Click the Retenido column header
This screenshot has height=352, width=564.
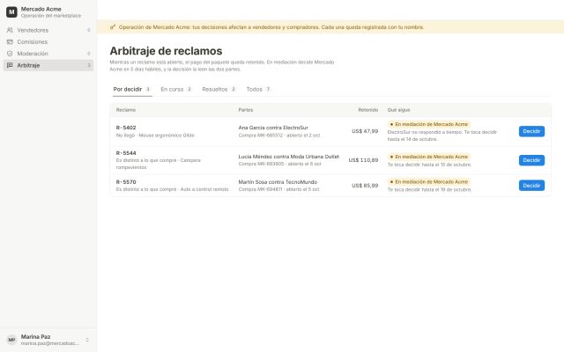click(368, 110)
